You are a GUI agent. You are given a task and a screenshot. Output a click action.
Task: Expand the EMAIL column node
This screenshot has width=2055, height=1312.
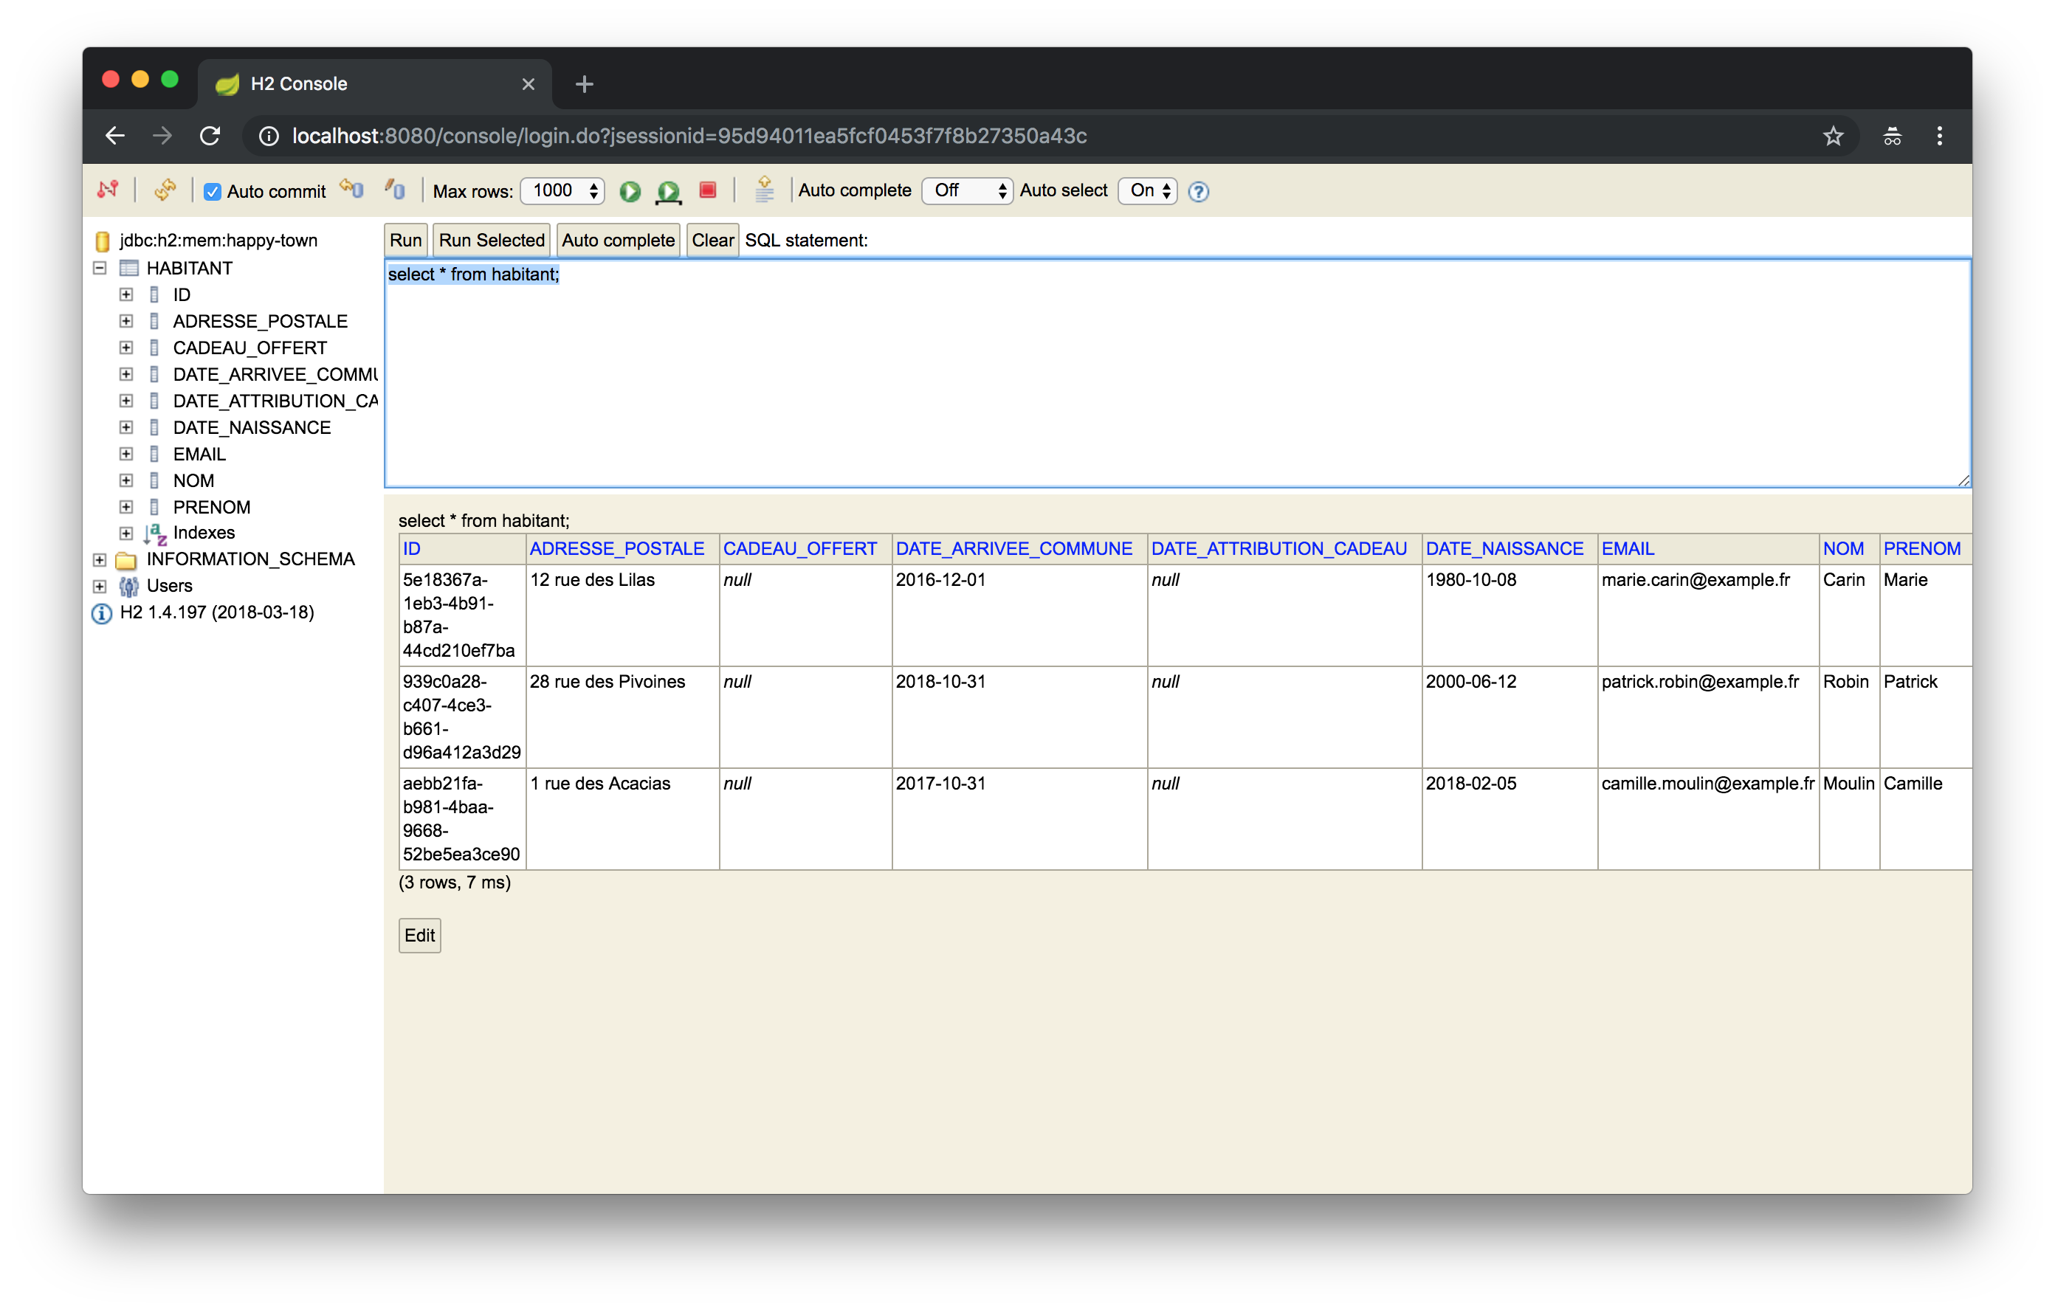click(x=126, y=454)
